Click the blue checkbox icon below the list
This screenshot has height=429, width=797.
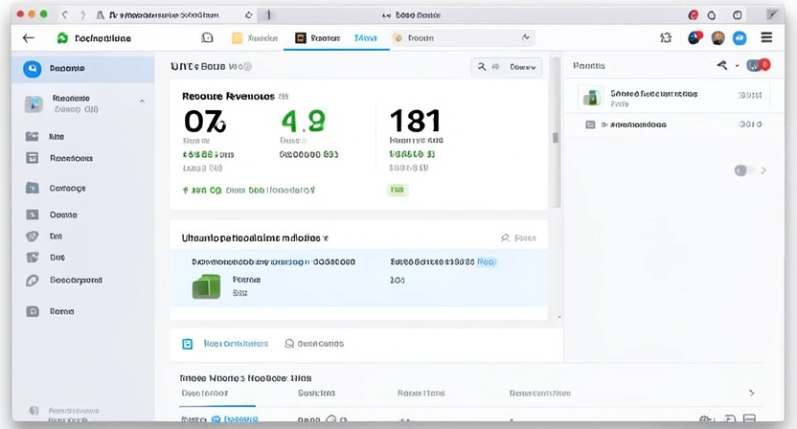click(188, 343)
